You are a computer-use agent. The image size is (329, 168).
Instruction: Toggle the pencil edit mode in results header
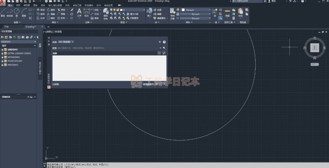[164, 53]
